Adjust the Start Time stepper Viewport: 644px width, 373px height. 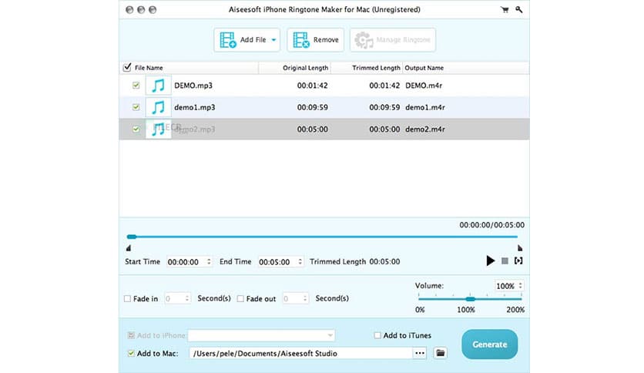click(209, 262)
